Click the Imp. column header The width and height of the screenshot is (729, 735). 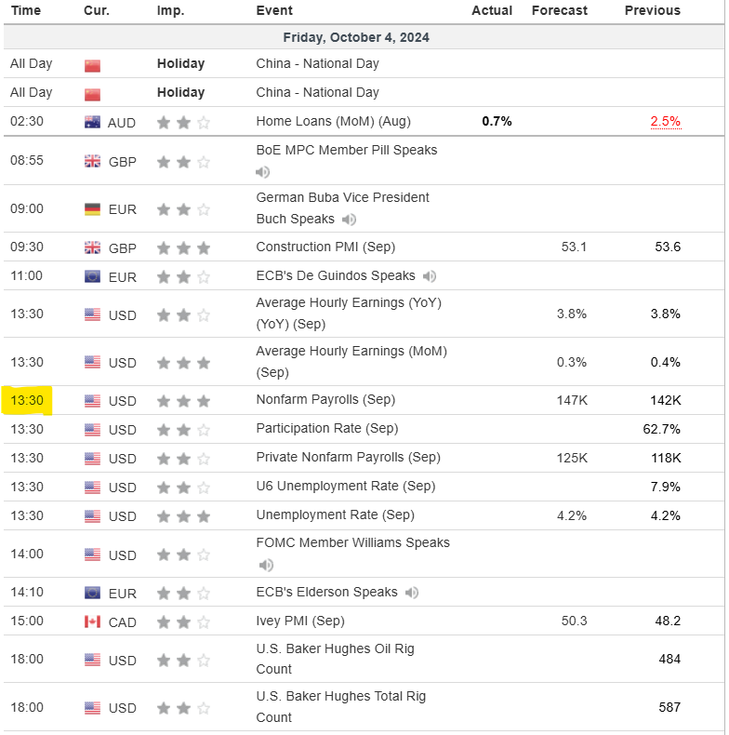click(170, 10)
